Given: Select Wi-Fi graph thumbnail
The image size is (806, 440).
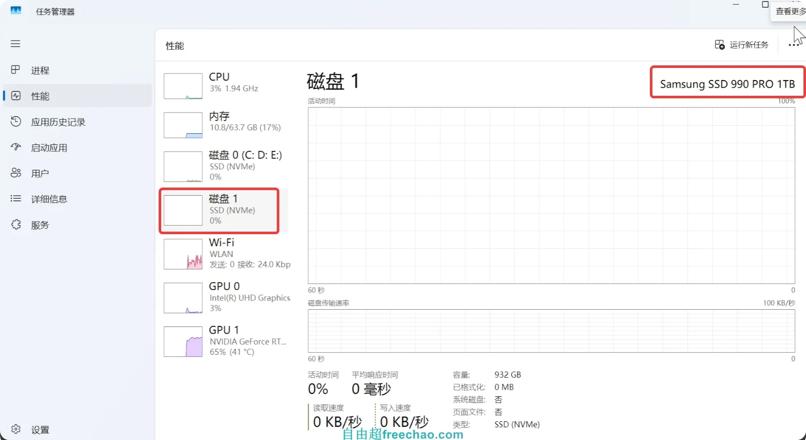Looking at the screenshot, I should (x=183, y=254).
